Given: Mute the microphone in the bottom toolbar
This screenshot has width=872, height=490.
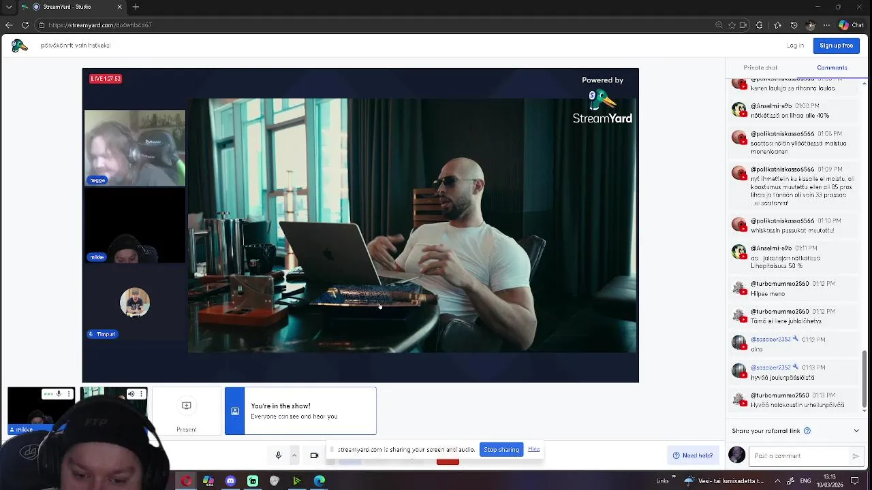Looking at the screenshot, I should (x=278, y=455).
